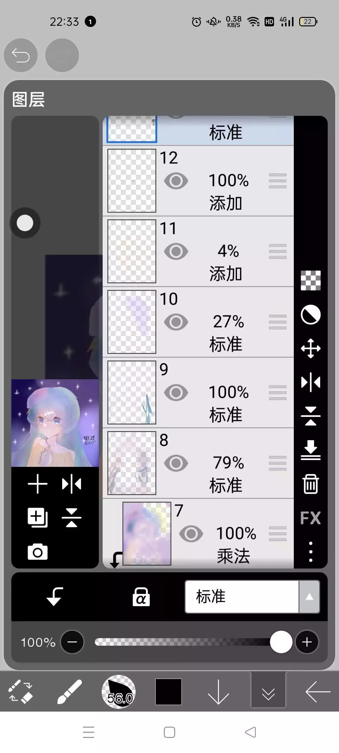
Task: Toggle visibility of layer 10
Action: pyautogui.click(x=176, y=322)
